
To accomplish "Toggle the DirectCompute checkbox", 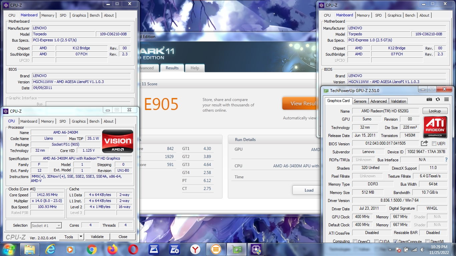I will click(x=395, y=242).
